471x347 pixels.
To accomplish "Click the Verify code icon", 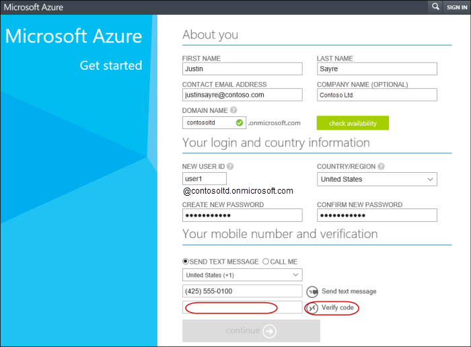I will (312, 308).
